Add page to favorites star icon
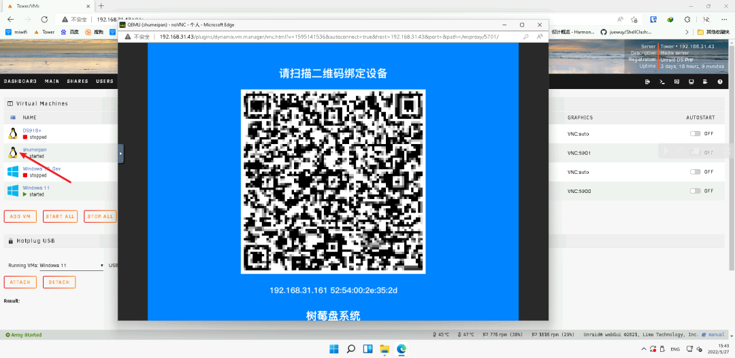 point(634,20)
